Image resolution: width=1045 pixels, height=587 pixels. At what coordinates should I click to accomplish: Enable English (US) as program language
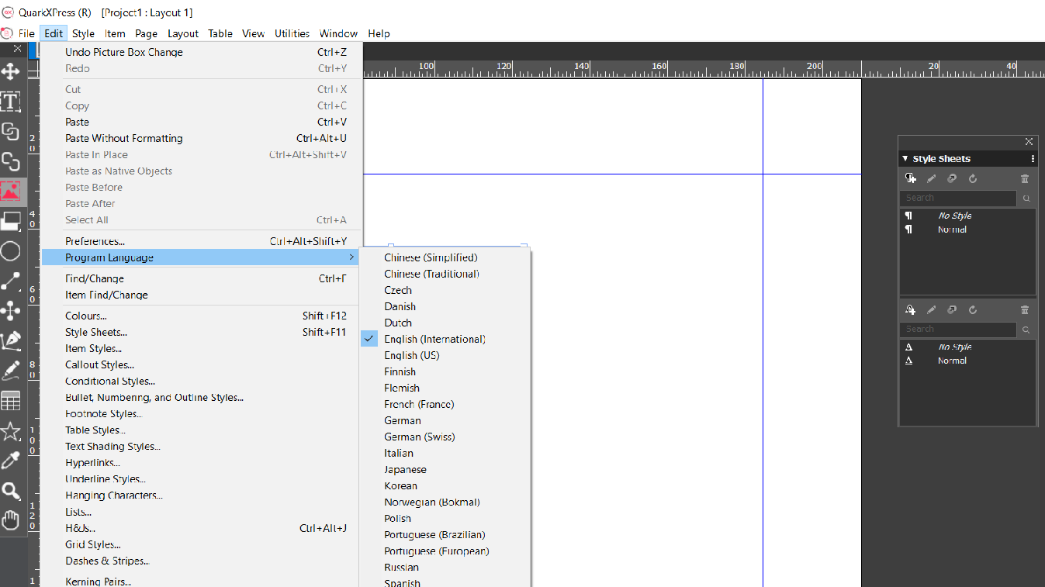pos(412,355)
